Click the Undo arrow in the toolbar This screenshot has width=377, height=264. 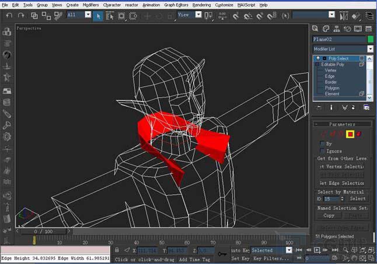click(x=9, y=16)
